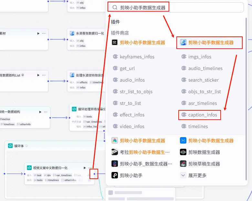Click the 处理水波纹特效信息 node icon

[x=72, y=75]
